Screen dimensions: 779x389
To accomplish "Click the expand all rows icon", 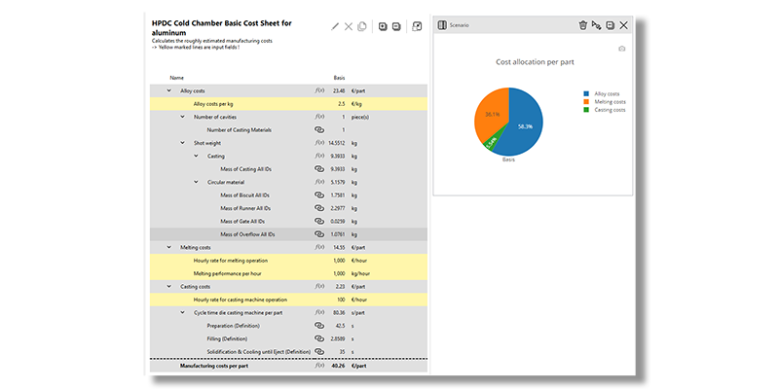I will click(x=383, y=25).
